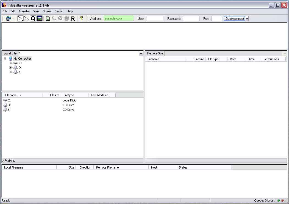Viewport: 289px width, 204px height.
Task: Click the green Refresh toolbar icon
Action: [48, 18]
